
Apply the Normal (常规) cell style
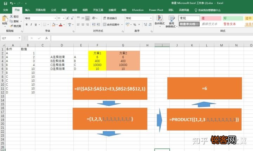(189, 18)
